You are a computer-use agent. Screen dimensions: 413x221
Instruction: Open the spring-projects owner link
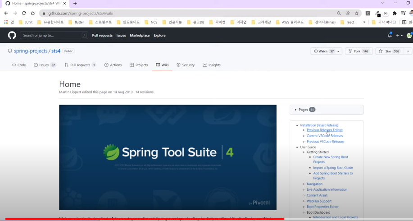coord(31,51)
